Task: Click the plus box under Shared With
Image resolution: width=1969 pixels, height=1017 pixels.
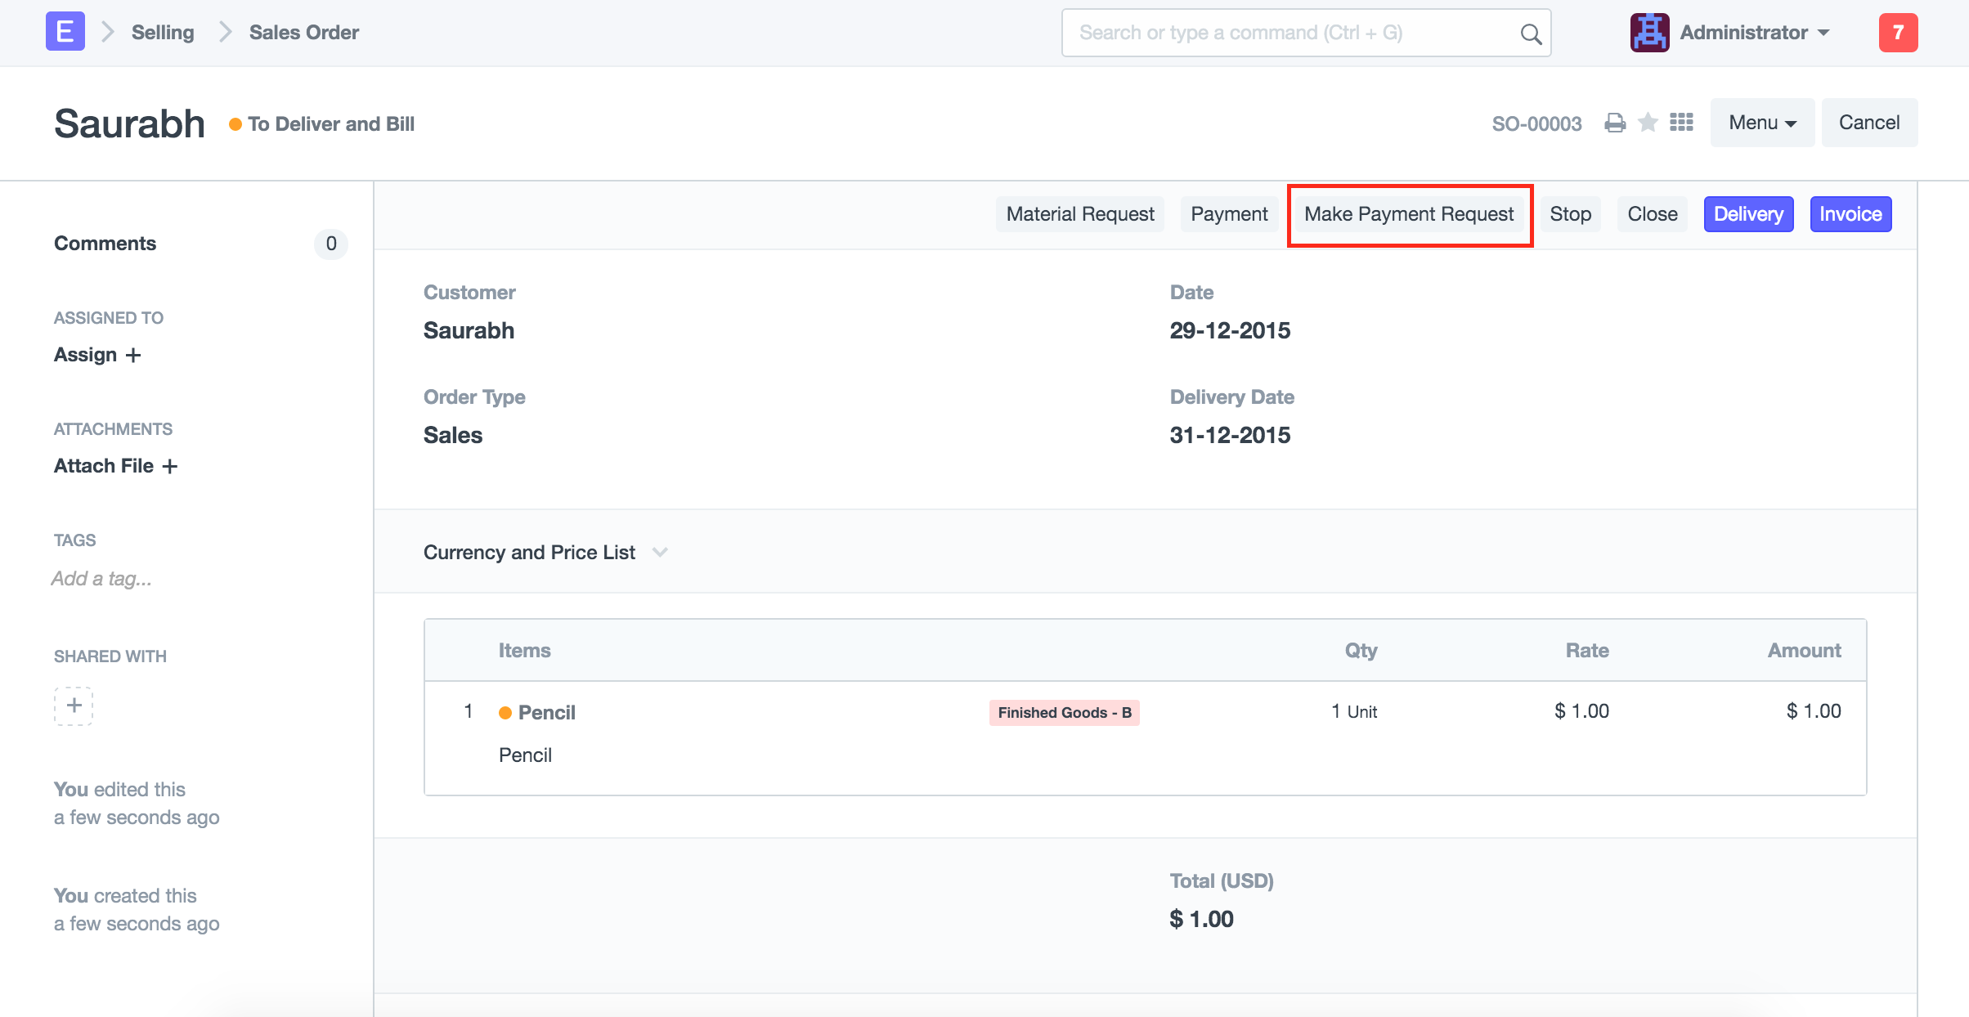Action: [74, 706]
